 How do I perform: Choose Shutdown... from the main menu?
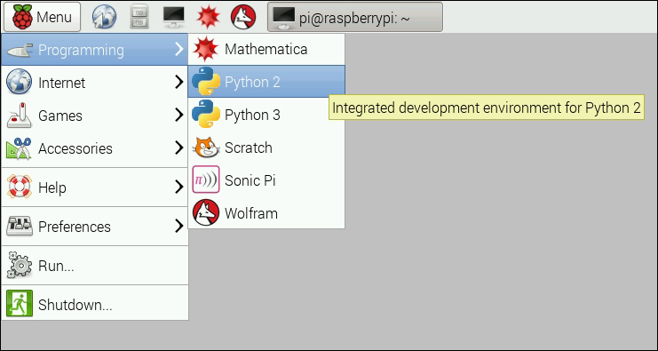[x=95, y=305]
